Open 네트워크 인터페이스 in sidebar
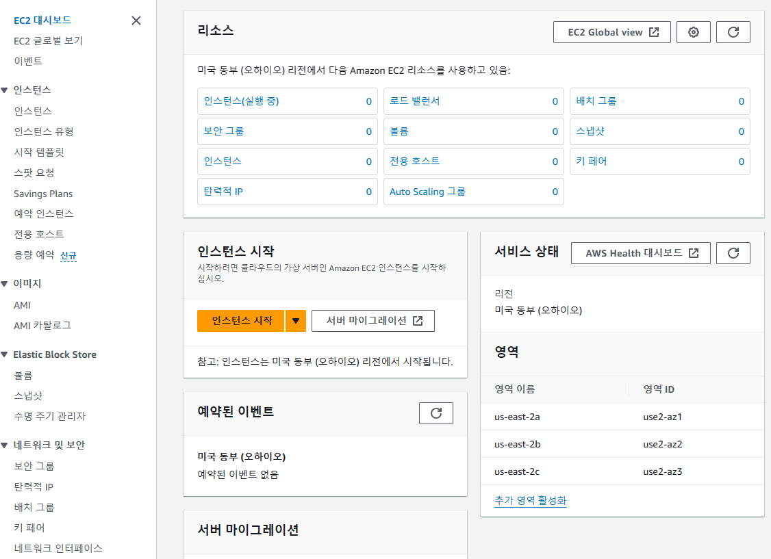 pyautogui.click(x=58, y=548)
